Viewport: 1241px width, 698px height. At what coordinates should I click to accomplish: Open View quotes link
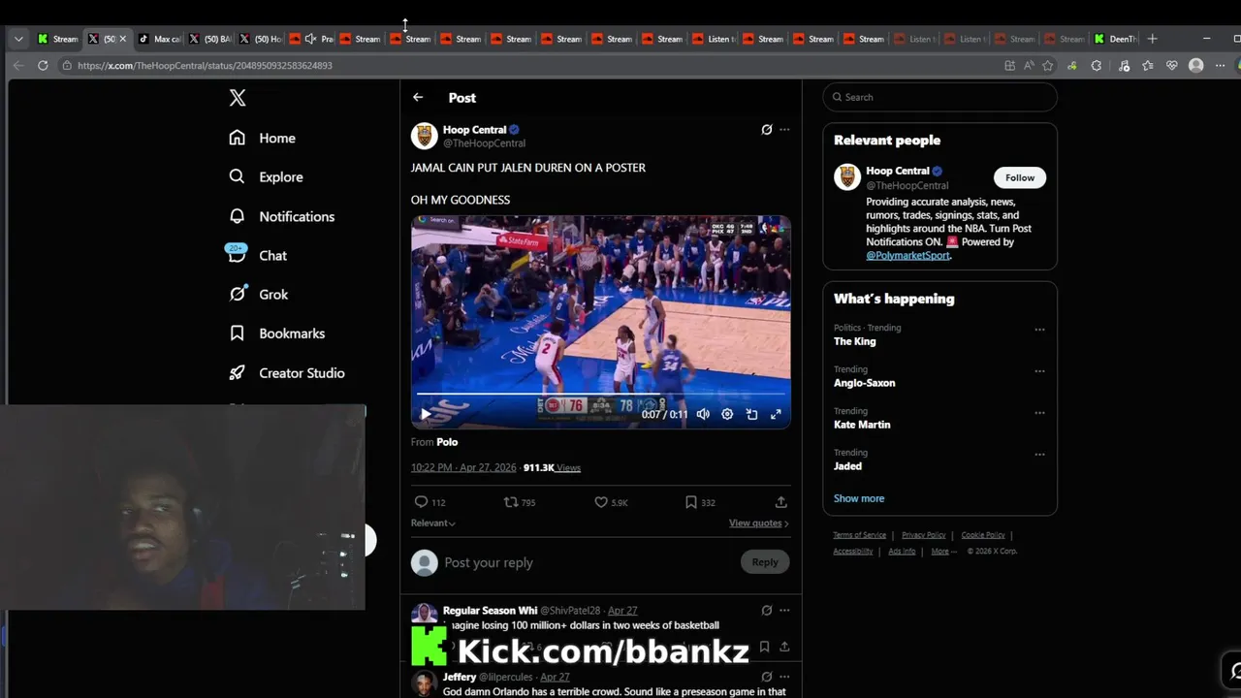point(758,523)
